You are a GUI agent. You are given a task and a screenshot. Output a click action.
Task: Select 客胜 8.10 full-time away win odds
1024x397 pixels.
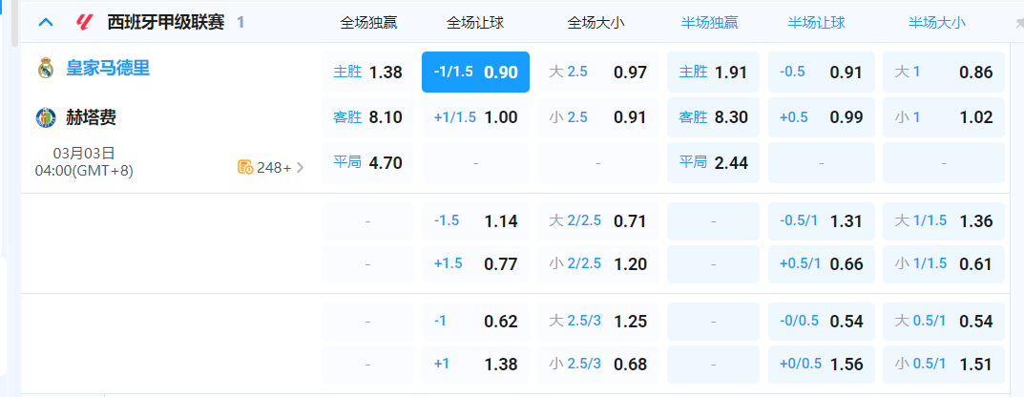point(367,118)
